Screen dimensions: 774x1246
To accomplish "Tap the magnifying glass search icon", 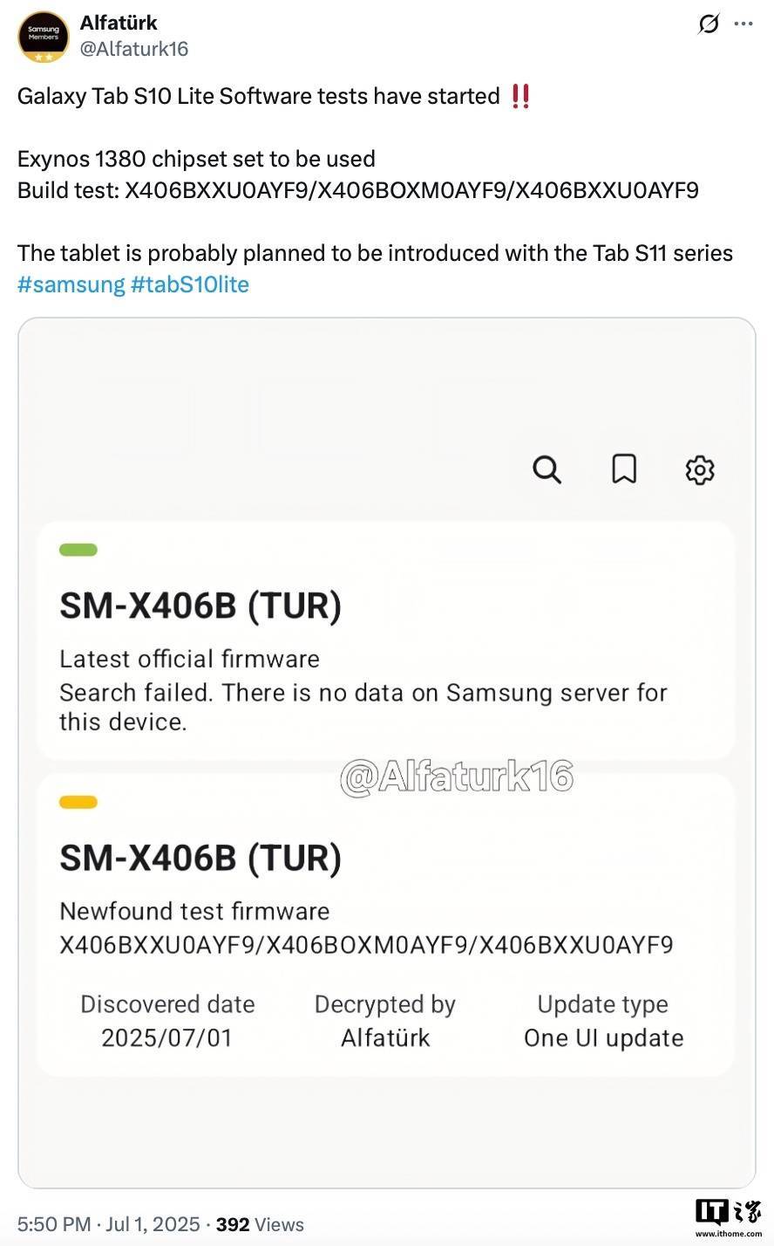I will click(547, 469).
